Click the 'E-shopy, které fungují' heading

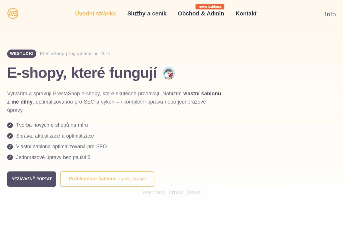(x=82, y=72)
